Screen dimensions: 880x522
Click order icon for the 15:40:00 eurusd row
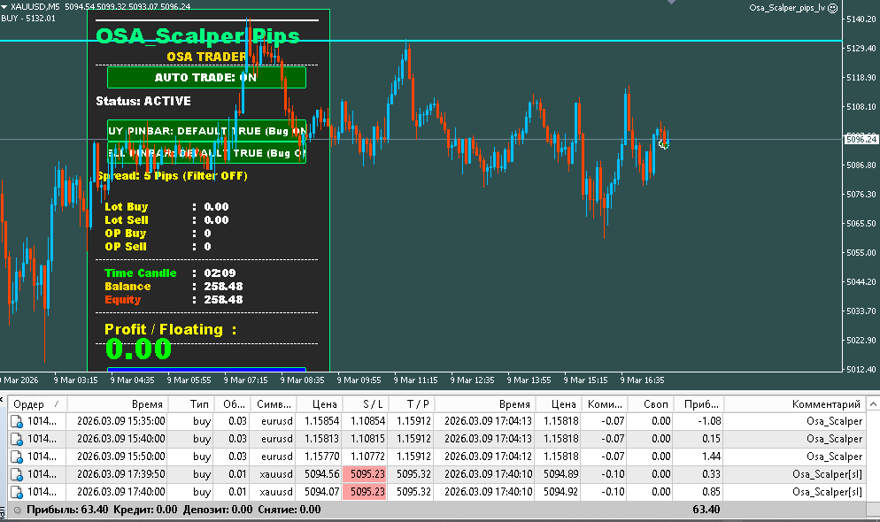click(17, 440)
